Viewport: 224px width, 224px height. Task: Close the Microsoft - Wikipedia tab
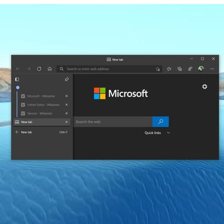tap(67, 96)
